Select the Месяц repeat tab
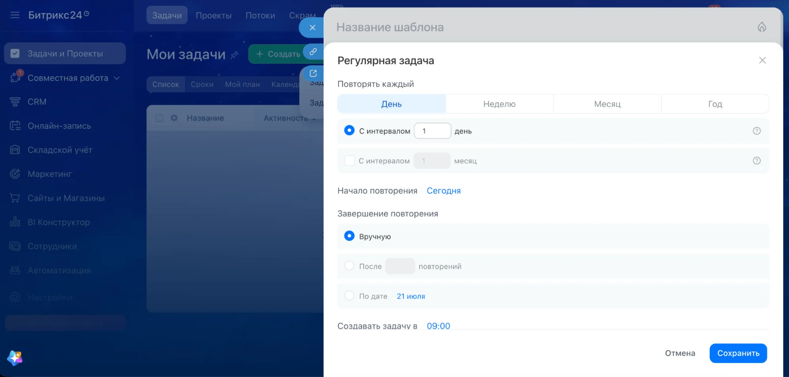789x377 pixels. 607,104
